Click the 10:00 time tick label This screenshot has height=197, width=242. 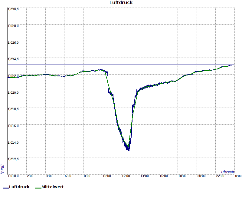pyautogui.click(x=107, y=176)
